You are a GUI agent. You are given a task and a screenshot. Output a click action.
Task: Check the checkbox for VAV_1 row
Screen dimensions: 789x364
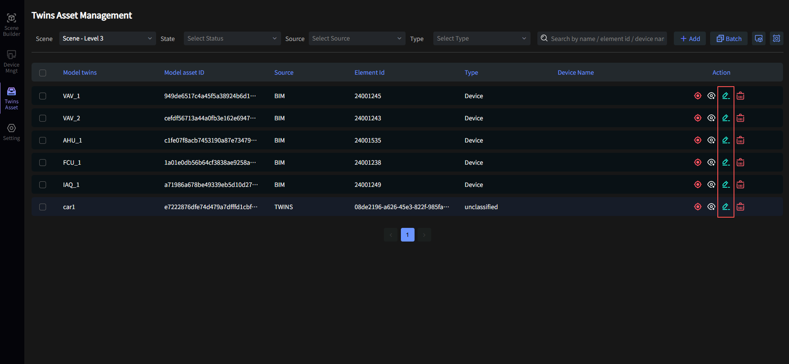[43, 96]
